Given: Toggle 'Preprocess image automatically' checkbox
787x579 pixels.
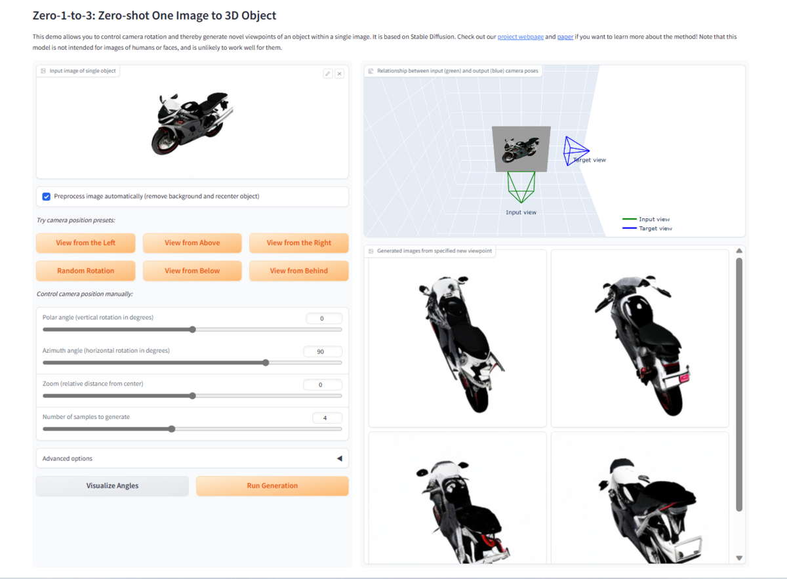Looking at the screenshot, I should pyautogui.click(x=46, y=195).
